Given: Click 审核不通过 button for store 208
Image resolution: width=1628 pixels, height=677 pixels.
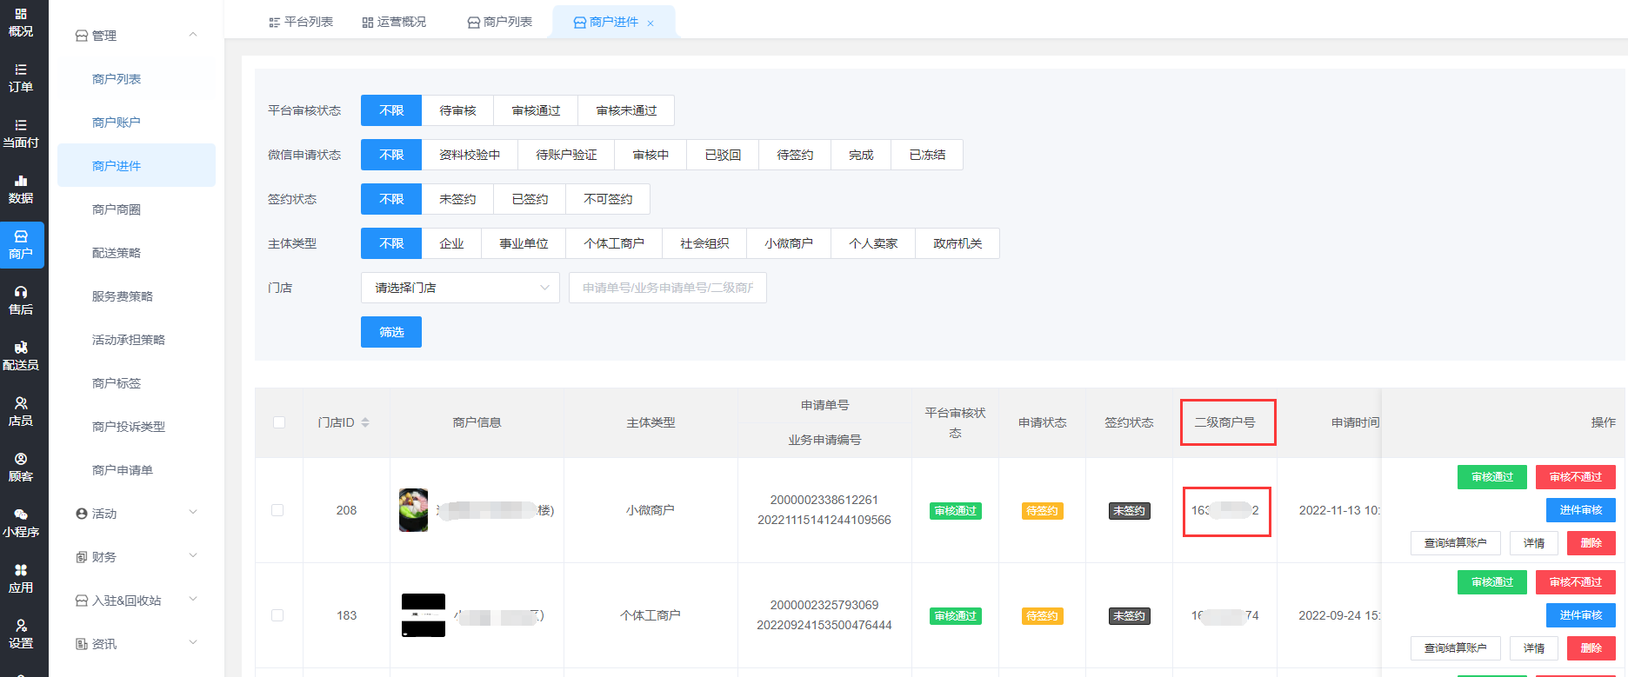Looking at the screenshot, I should (1576, 477).
